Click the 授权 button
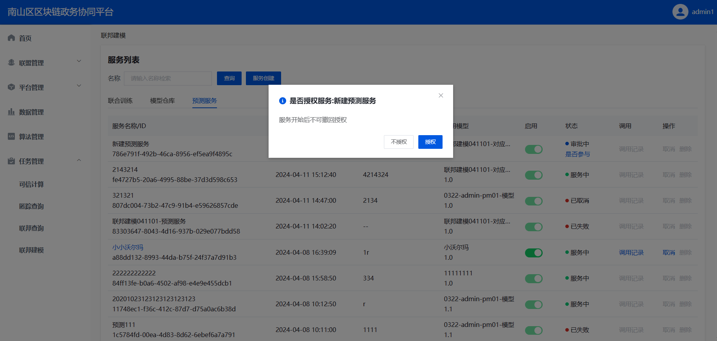Viewport: 717px width, 341px height. point(430,142)
